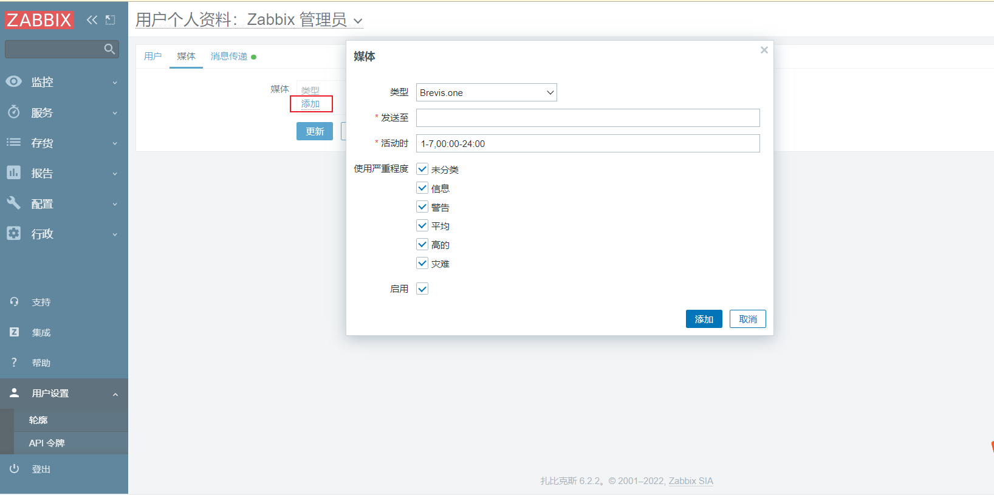Toggle the 平均 severity checkbox
The width and height of the screenshot is (994, 495).
[422, 225]
